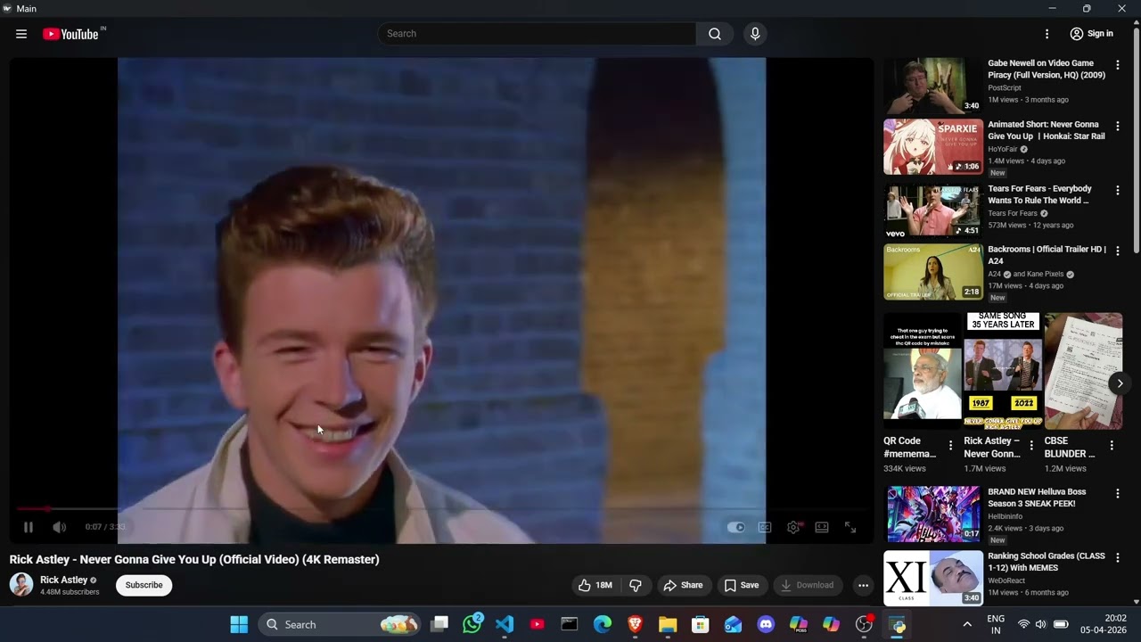1141x642 pixels.
Task: Toggle theater mode in the player
Action: click(x=822, y=527)
